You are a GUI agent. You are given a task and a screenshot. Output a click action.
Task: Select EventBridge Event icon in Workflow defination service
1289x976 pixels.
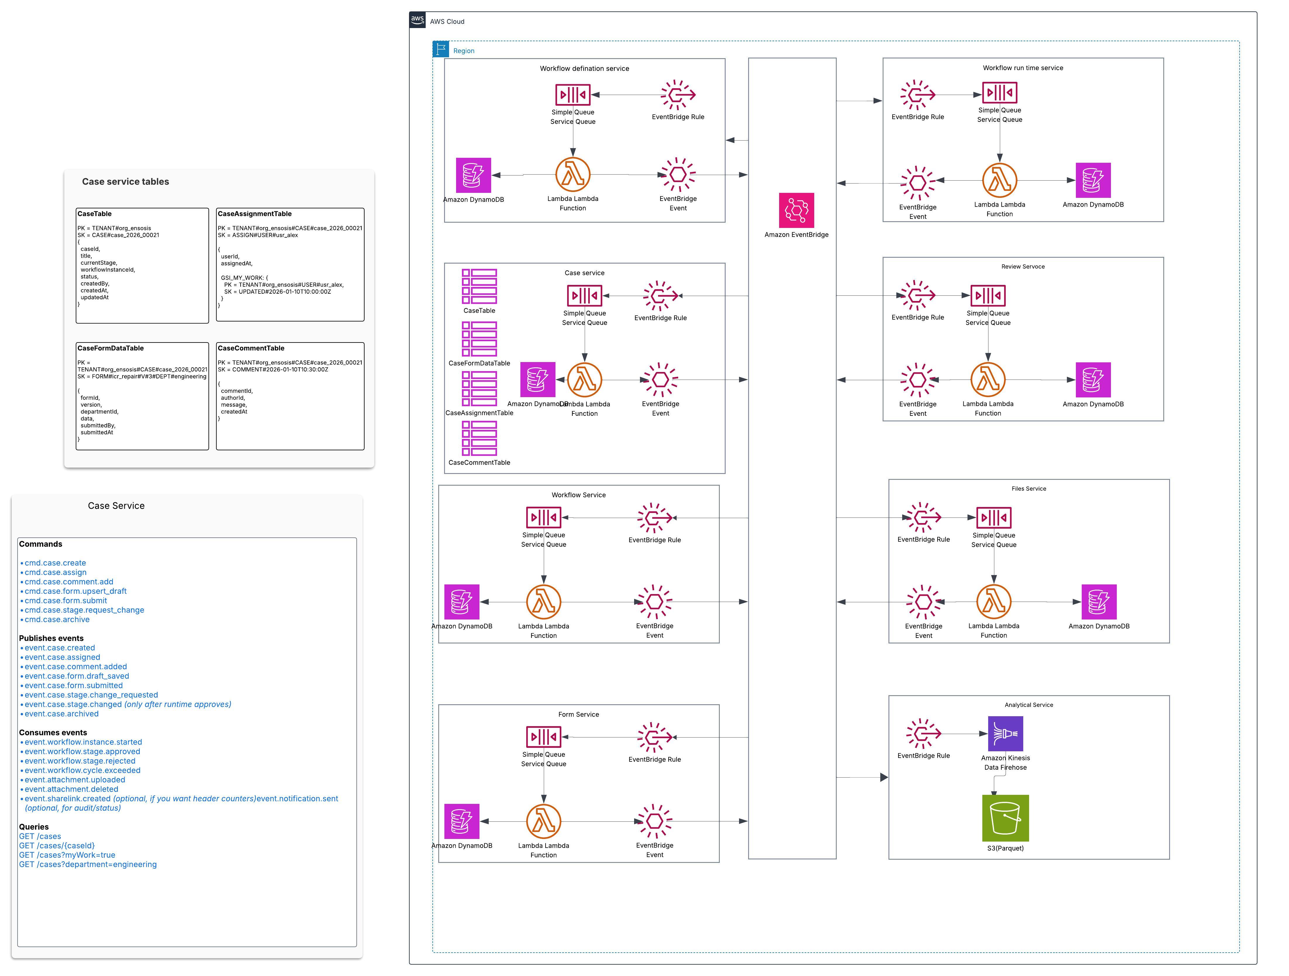(x=678, y=174)
